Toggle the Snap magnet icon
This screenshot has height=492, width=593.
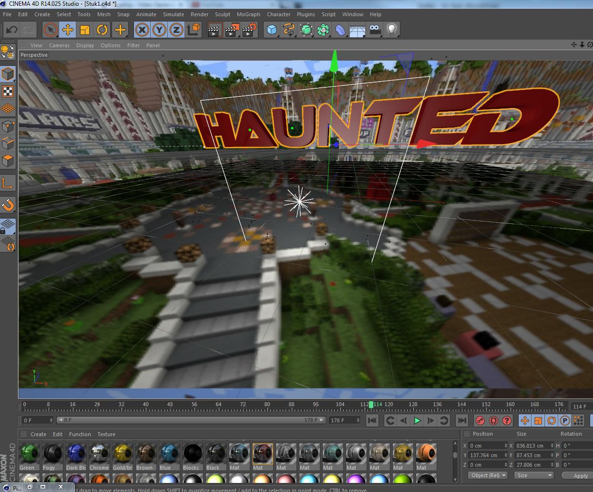click(8, 205)
